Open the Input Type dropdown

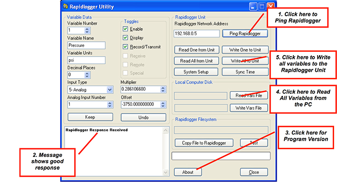(x=110, y=90)
